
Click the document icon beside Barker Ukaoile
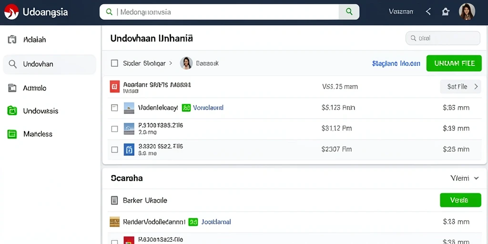pos(114,201)
